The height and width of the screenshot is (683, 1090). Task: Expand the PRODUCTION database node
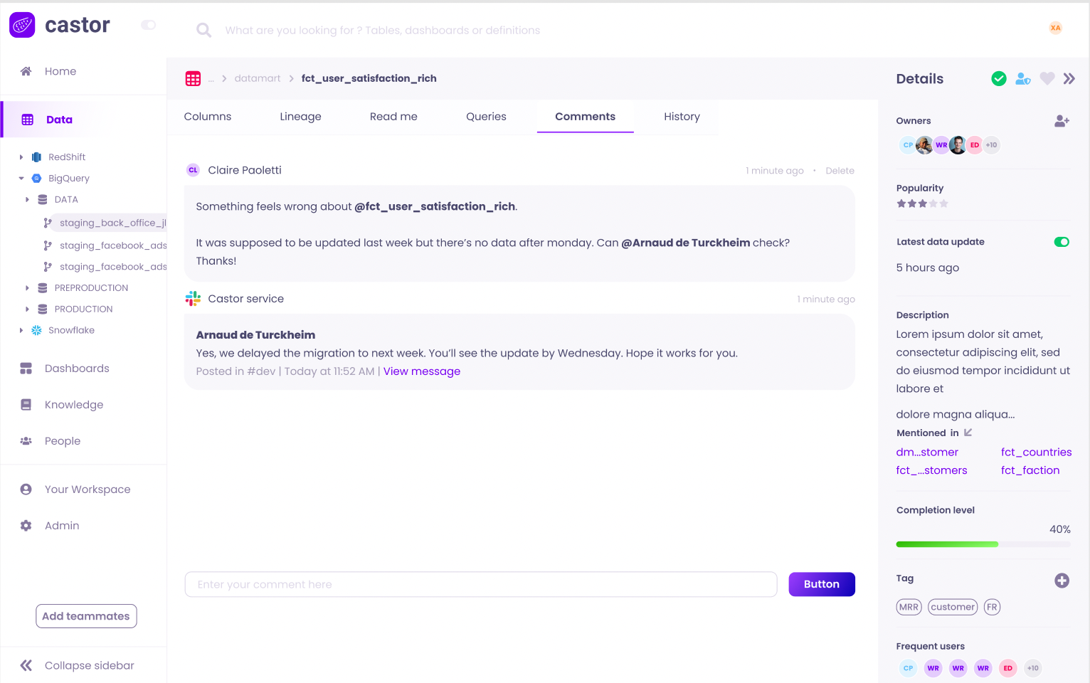pos(27,309)
